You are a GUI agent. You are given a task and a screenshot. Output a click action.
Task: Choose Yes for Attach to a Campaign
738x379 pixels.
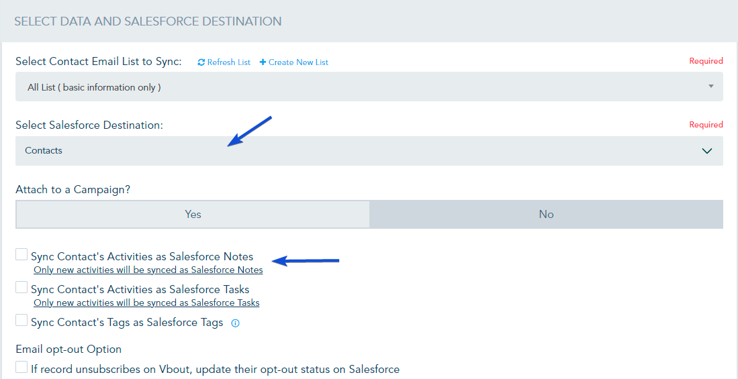tap(193, 215)
